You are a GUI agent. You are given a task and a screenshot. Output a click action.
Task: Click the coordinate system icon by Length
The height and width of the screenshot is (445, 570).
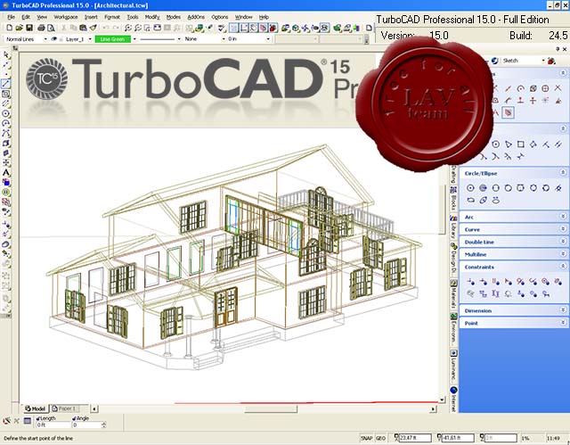(28, 421)
